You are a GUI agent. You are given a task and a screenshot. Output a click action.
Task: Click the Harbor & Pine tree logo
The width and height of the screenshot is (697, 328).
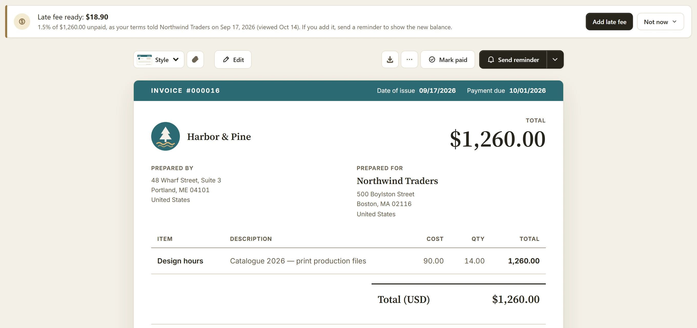point(165,136)
